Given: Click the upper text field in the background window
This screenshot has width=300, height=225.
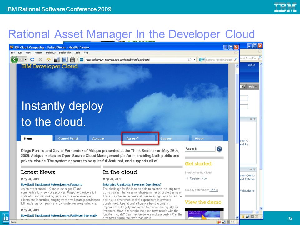Looking at the screenshot, I should click(244, 98).
